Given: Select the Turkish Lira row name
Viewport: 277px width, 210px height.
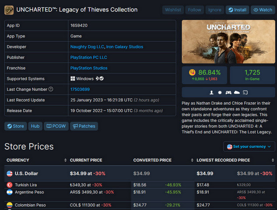Looking at the screenshot, I should 26,185.
